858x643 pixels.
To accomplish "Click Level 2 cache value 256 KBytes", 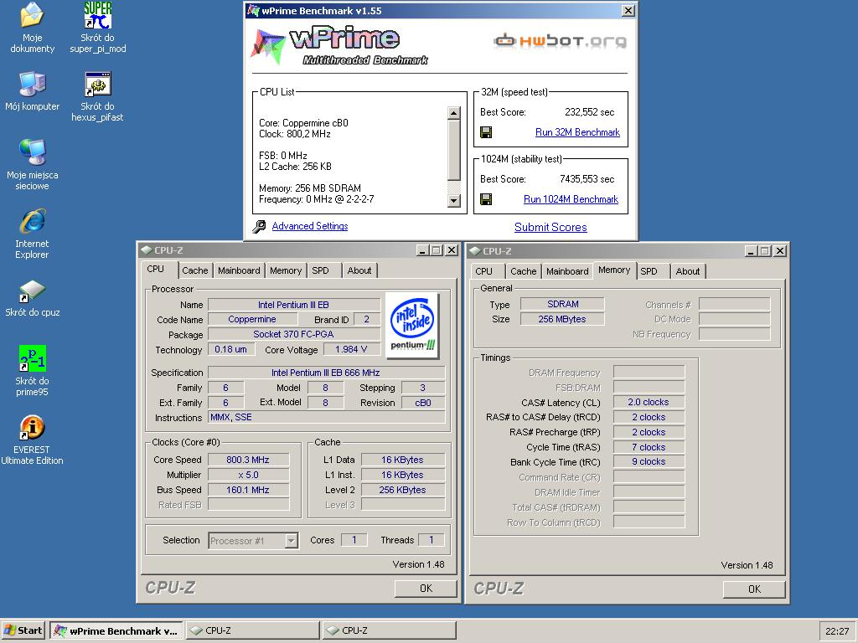I will pyautogui.click(x=403, y=490).
